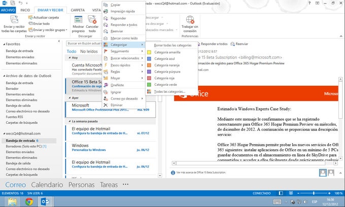The image size is (345, 207).
Task: Collapse Archivo de datos de Outlook tree
Action: 4,76
